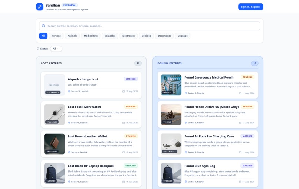The width and height of the screenshot is (299, 189).
Task: Filter by Medical Kits category
Action: [91, 36]
